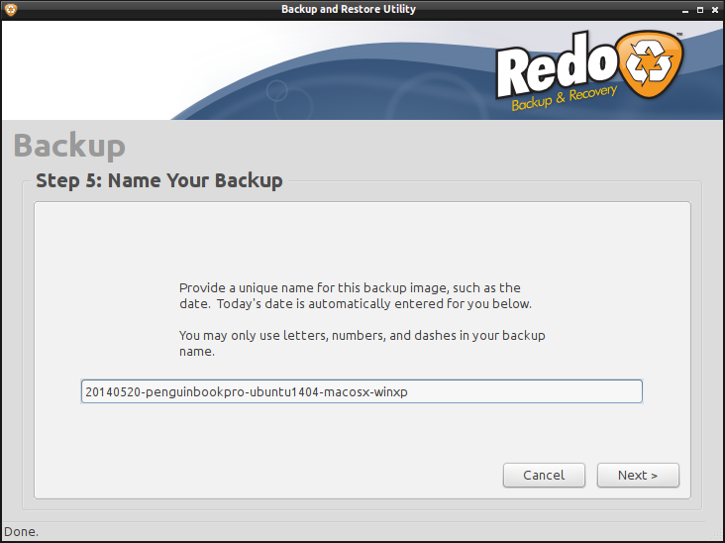Close the Backup and Restore Utility window
Image resolution: width=725 pixels, height=543 pixels.
click(x=714, y=10)
